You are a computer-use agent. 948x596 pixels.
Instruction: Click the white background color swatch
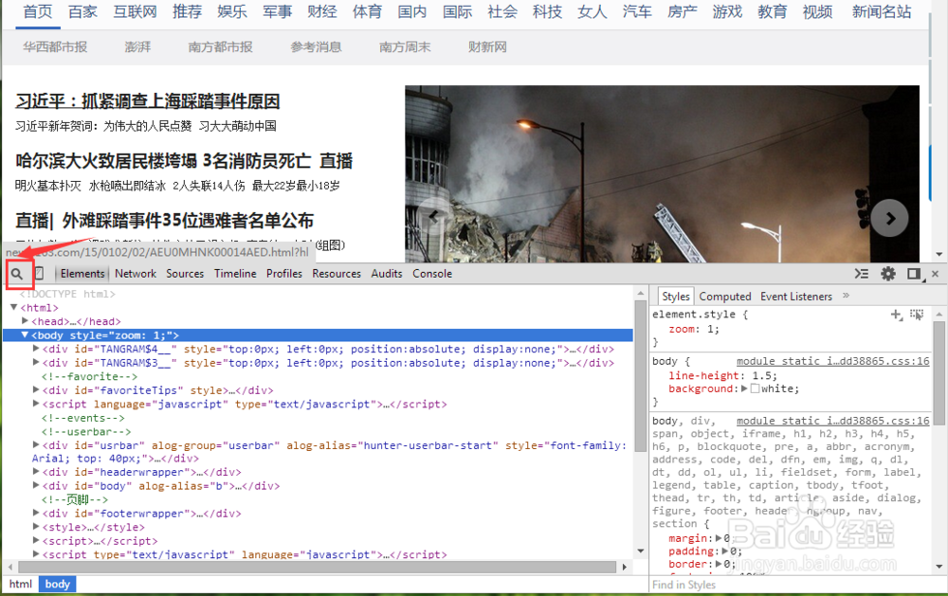[x=755, y=388]
